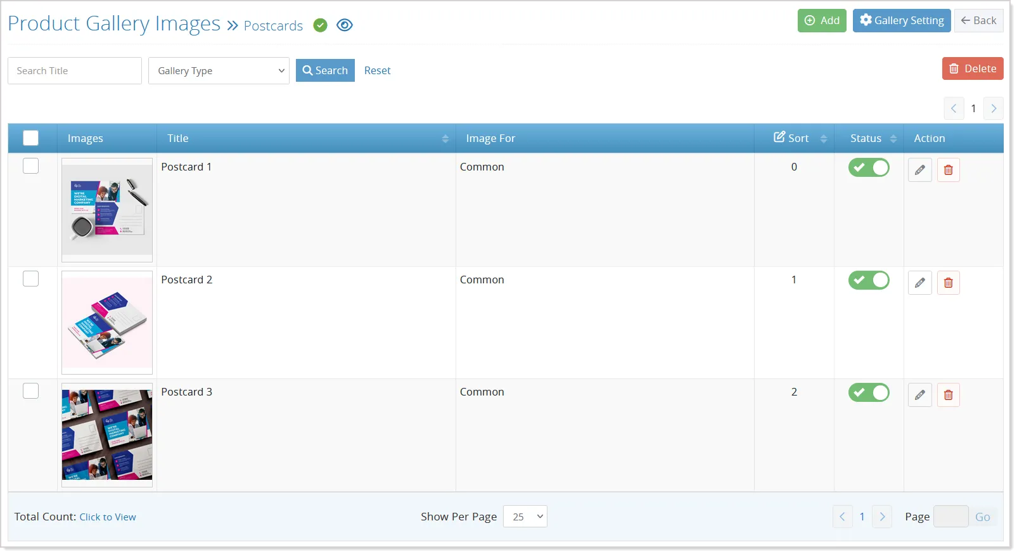1017x554 pixels.
Task: Click the Go button
Action: pos(983,517)
